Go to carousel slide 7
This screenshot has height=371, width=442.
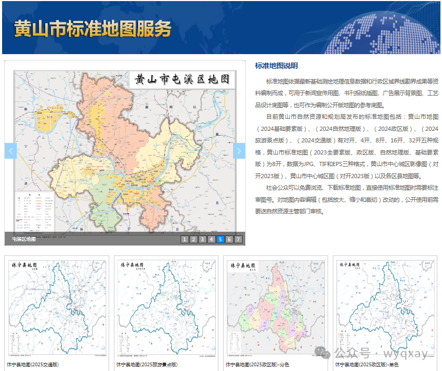[238, 239]
